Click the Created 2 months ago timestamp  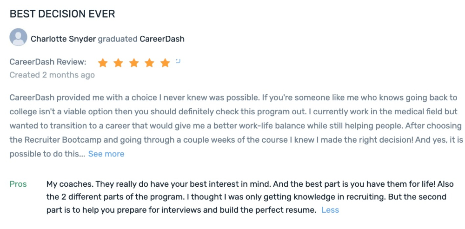[52, 75]
